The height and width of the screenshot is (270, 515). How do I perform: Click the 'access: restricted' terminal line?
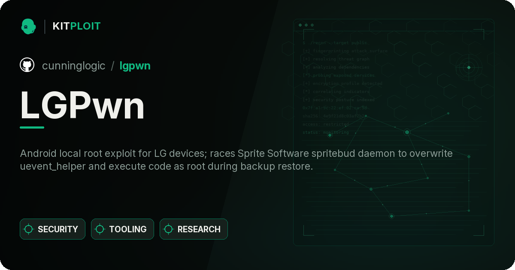325,124
